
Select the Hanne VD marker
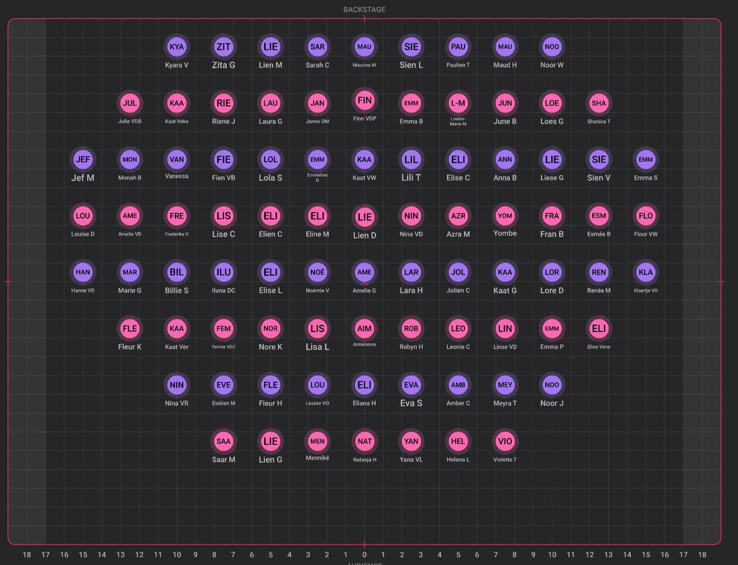[x=83, y=272]
